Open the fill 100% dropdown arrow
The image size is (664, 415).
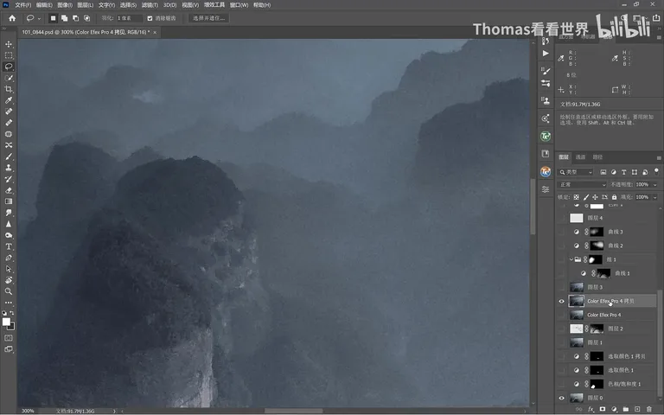click(654, 197)
